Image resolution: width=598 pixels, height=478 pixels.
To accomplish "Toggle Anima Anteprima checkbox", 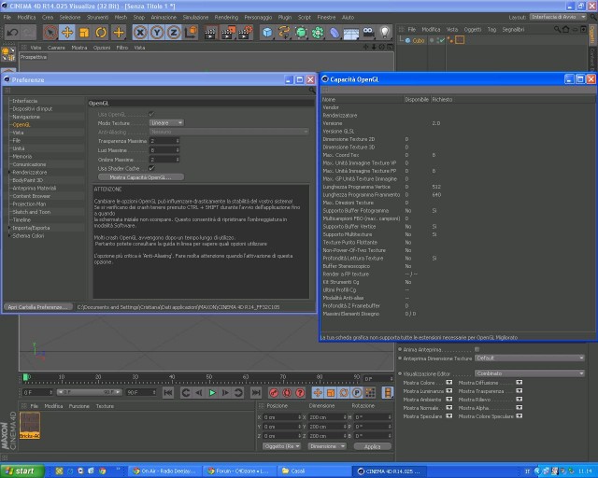I will 477,349.
